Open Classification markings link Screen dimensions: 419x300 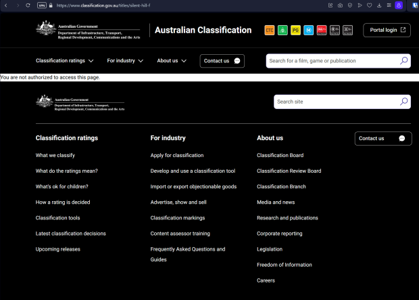[178, 218]
